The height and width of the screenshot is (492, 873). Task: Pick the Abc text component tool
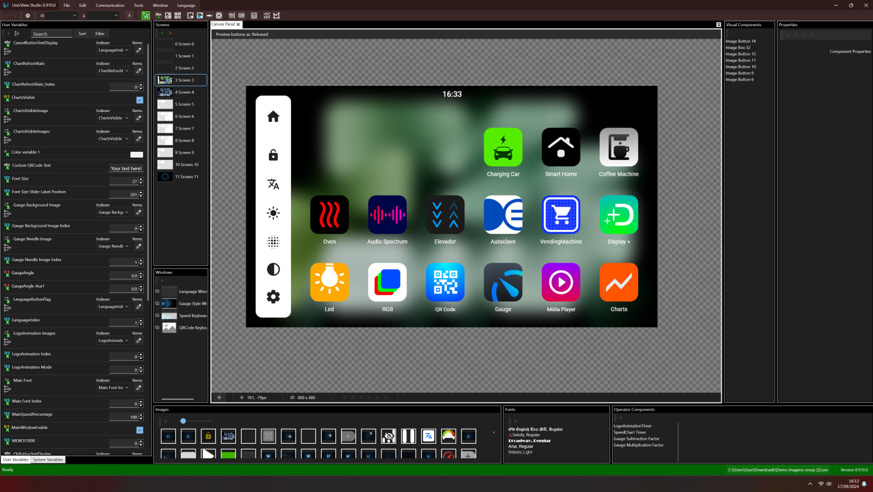tap(159, 15)
